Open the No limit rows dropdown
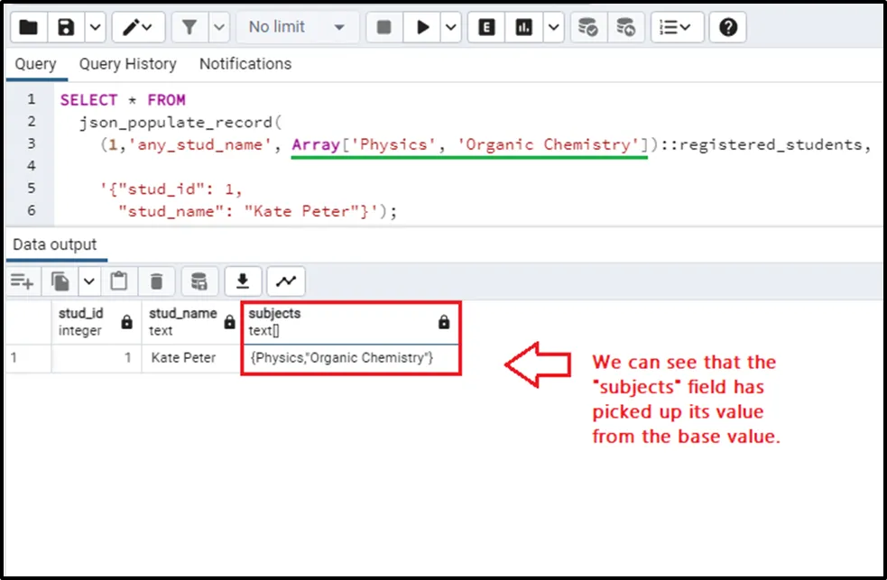 tap(296, 27)
